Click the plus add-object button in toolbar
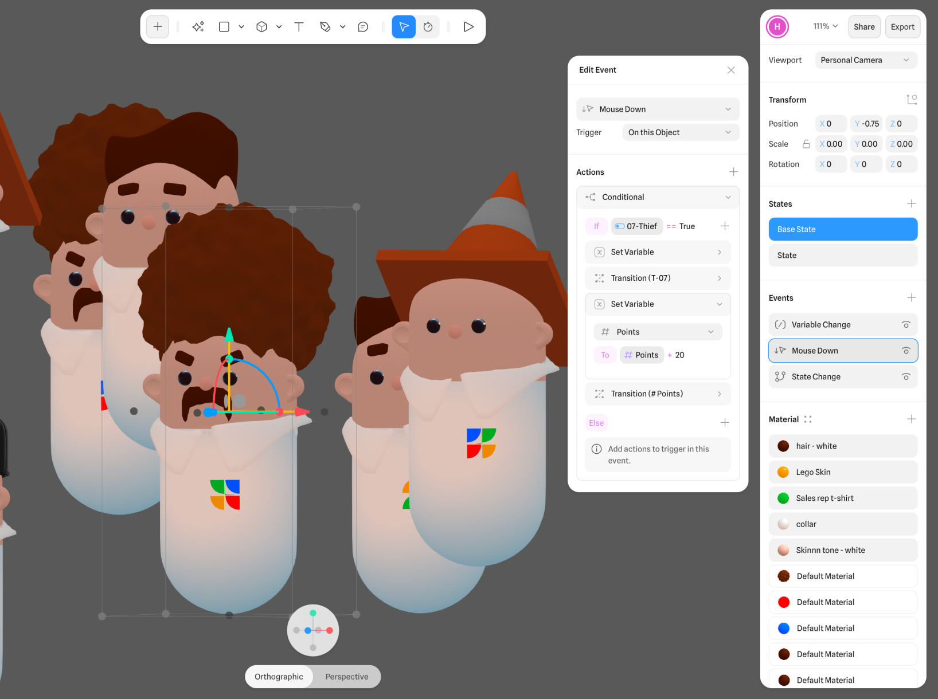Image resolution: width=938 pixels, height=699 pixels. [x=158, y=27]
